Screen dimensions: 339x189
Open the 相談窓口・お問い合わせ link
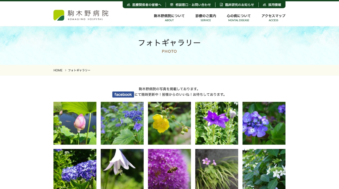(x=193, y=5)
